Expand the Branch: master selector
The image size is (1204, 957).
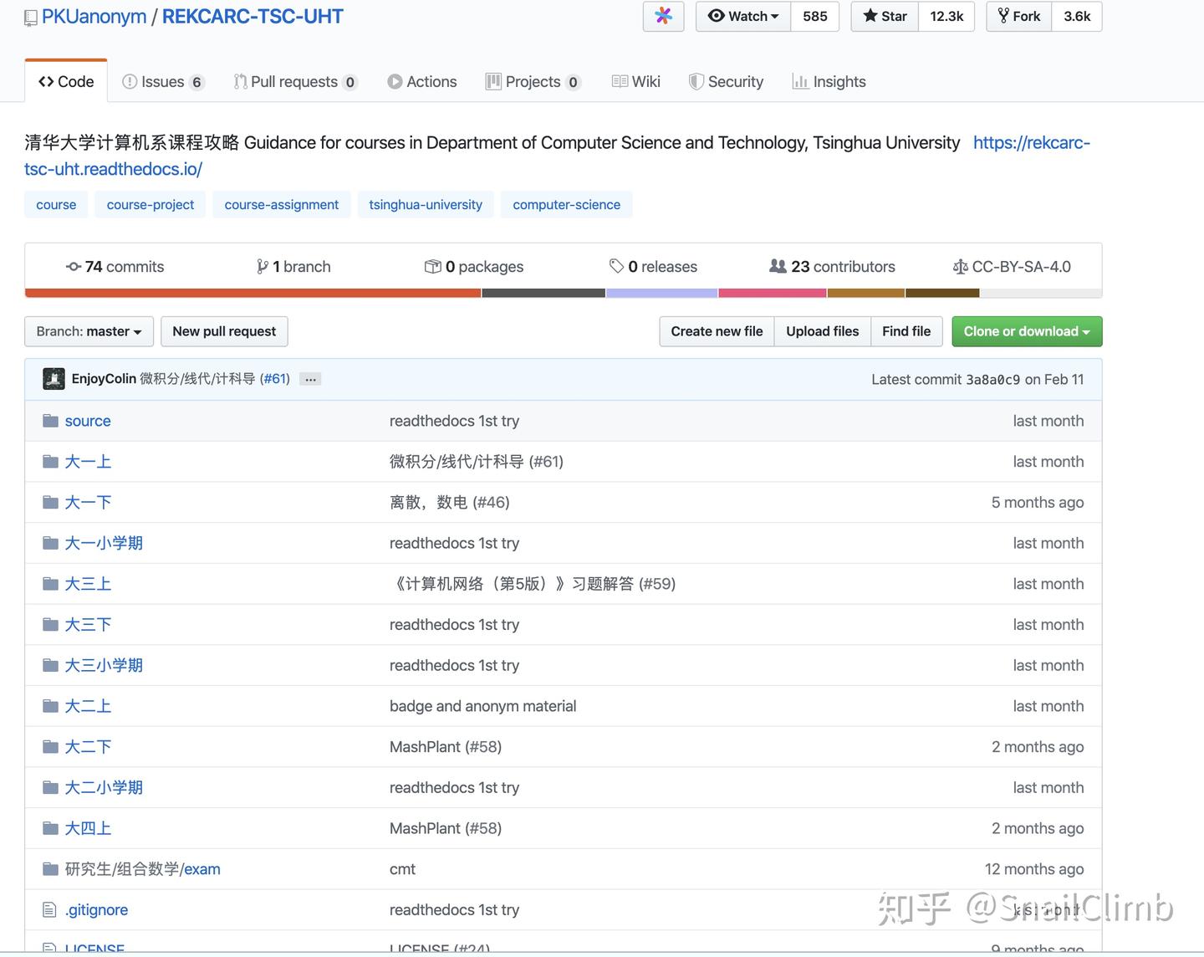88,331
